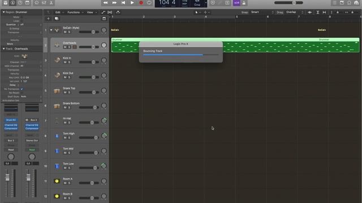Open the Library panel icon
The width and height of the screenshot is (362, 203).
[x=5, y=2]
